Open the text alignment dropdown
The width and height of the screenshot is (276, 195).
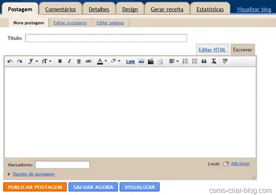point(174,61)
